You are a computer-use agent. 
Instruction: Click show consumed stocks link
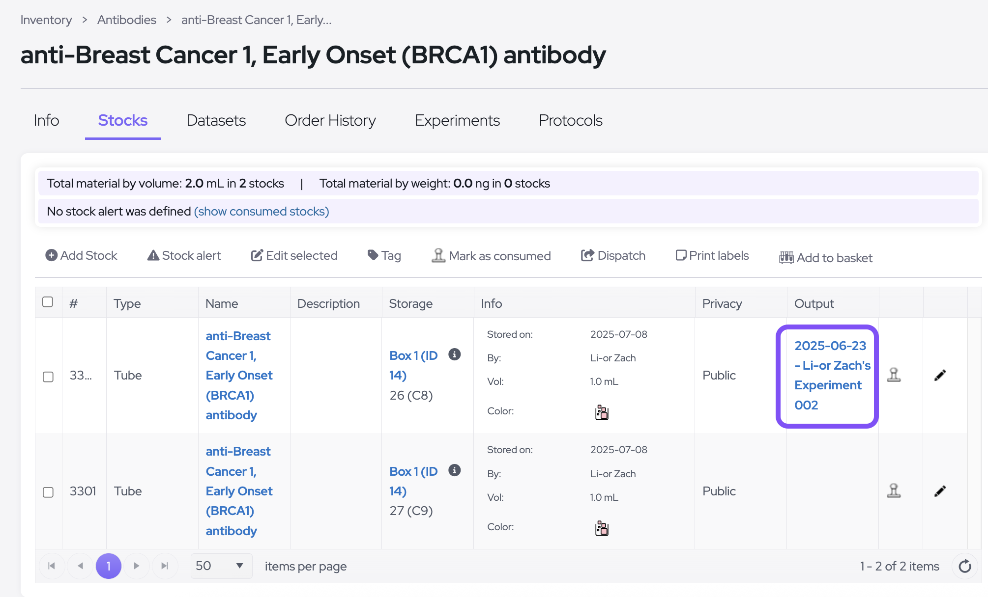click(262, 211)
